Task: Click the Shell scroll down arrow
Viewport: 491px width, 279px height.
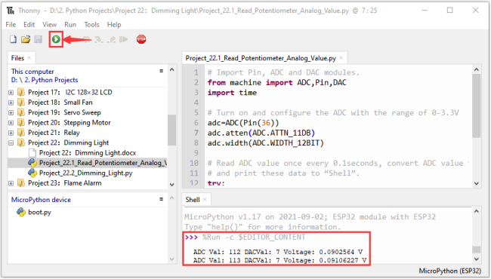Action: point(477,259)
